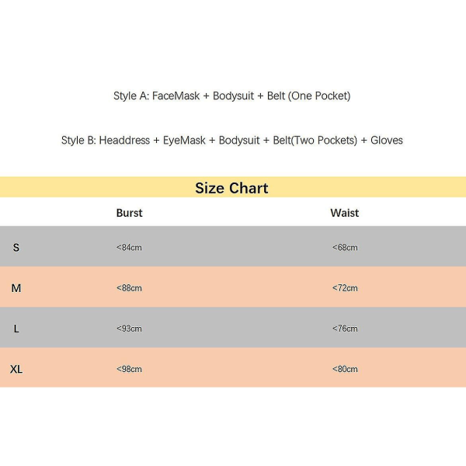Select the M size row label
Screen dimensions: 466x466
click(16, 288)
